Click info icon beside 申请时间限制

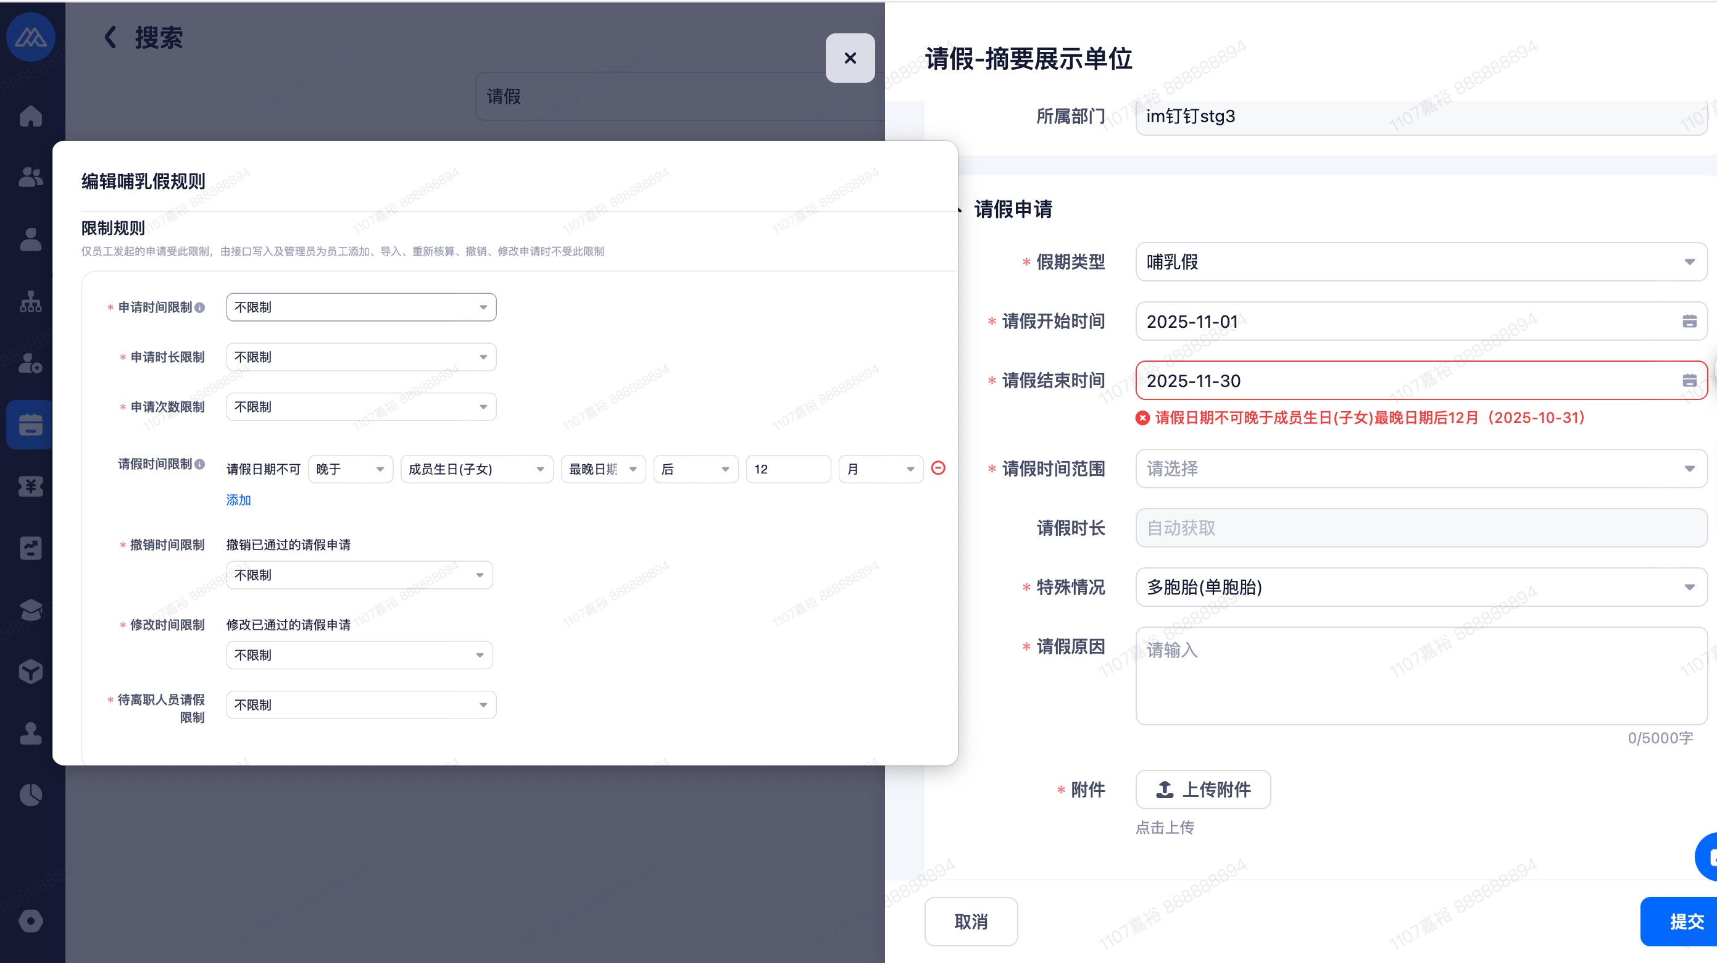tap(199, 307)
